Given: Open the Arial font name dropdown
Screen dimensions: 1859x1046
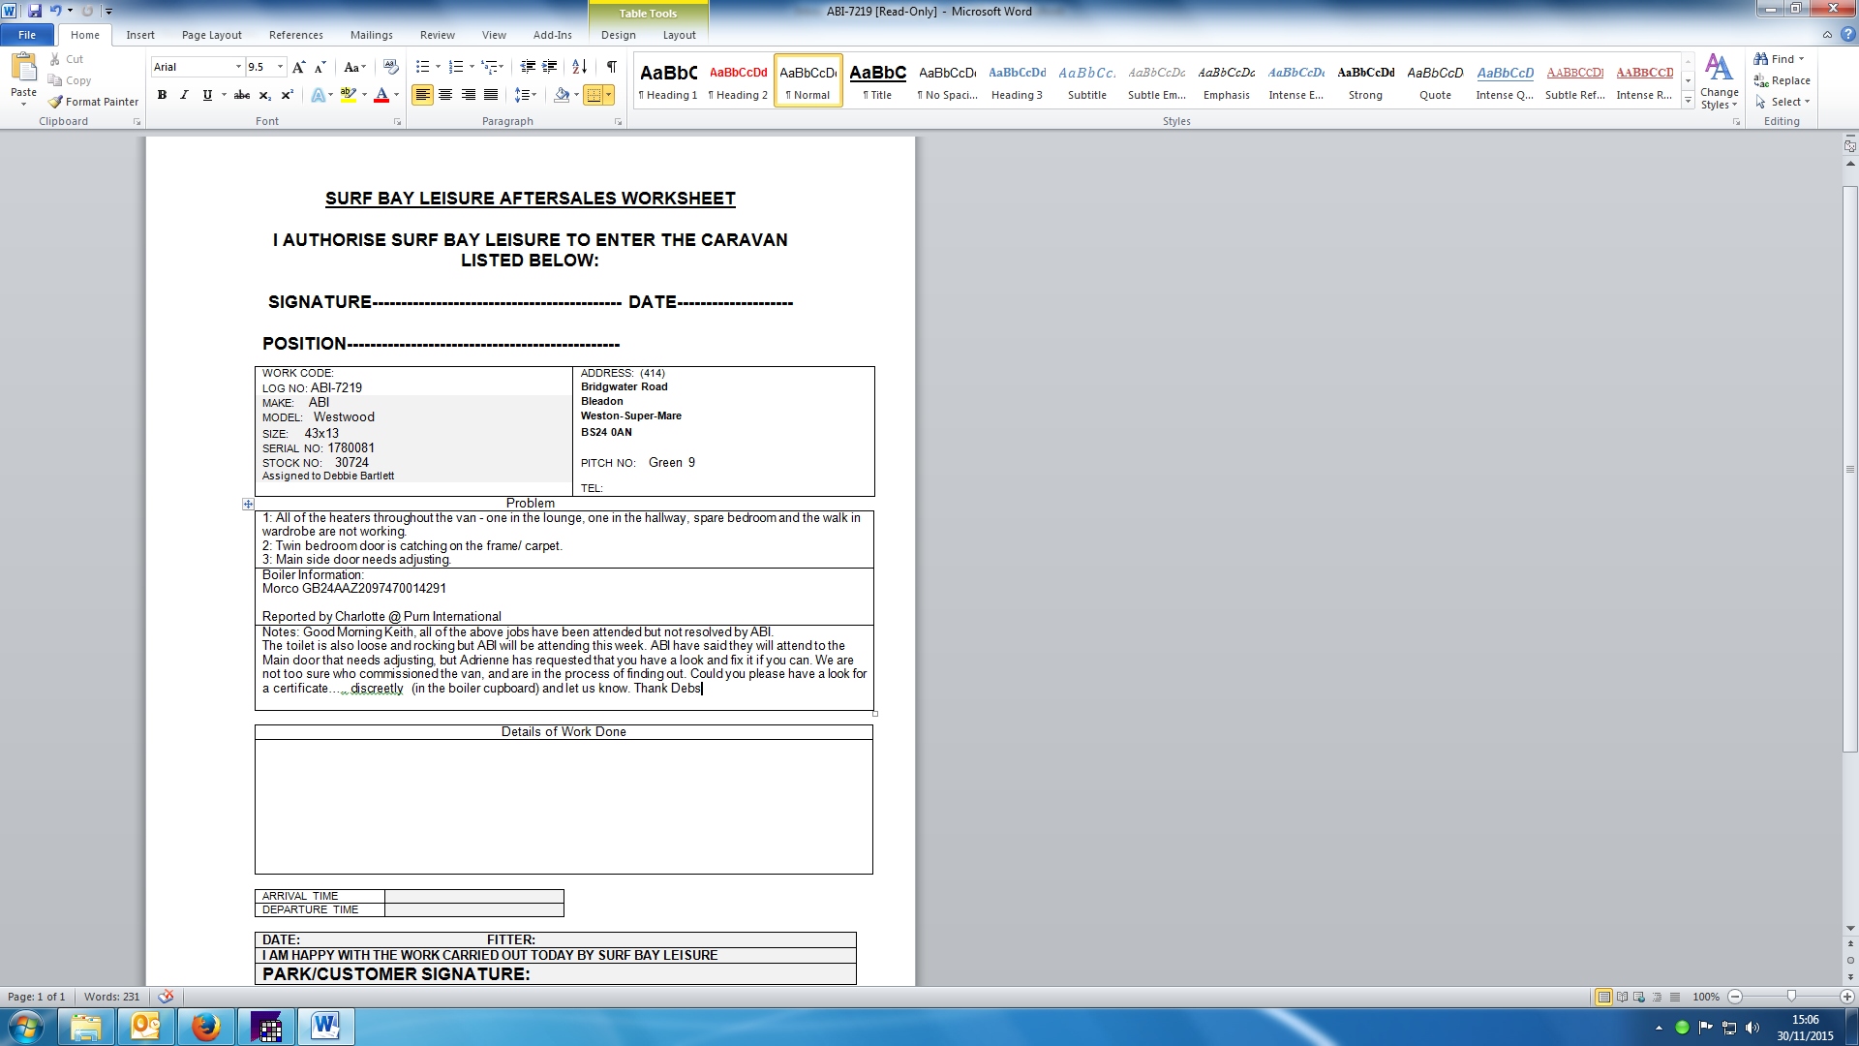Looking at the screenshot, I should click(x=238, y=67).
